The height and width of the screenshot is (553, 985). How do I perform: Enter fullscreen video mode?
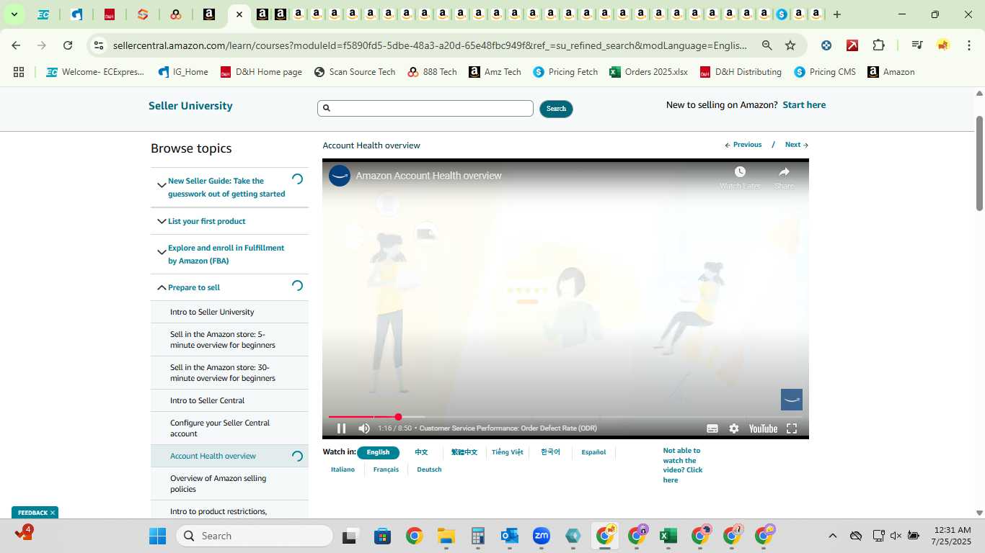[792, 428]
